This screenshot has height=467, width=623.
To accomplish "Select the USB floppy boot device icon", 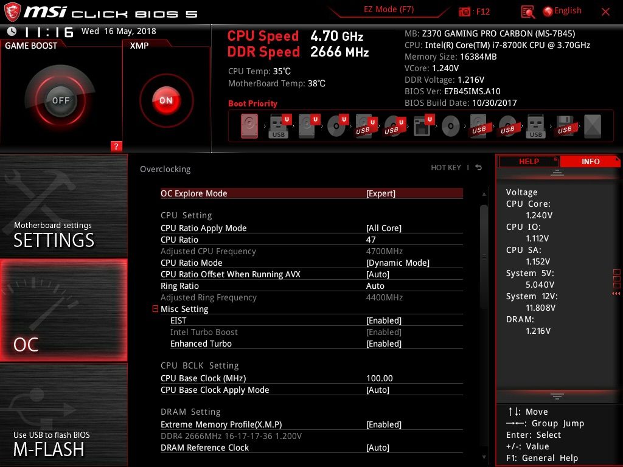I will coord(564,126).
